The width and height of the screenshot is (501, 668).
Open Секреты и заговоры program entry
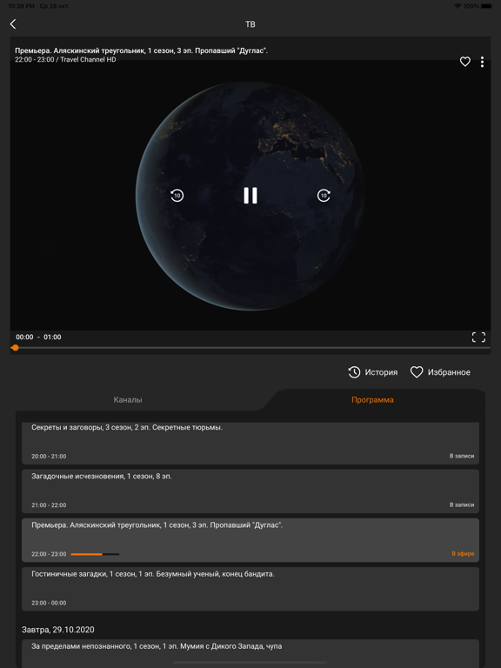250,443
